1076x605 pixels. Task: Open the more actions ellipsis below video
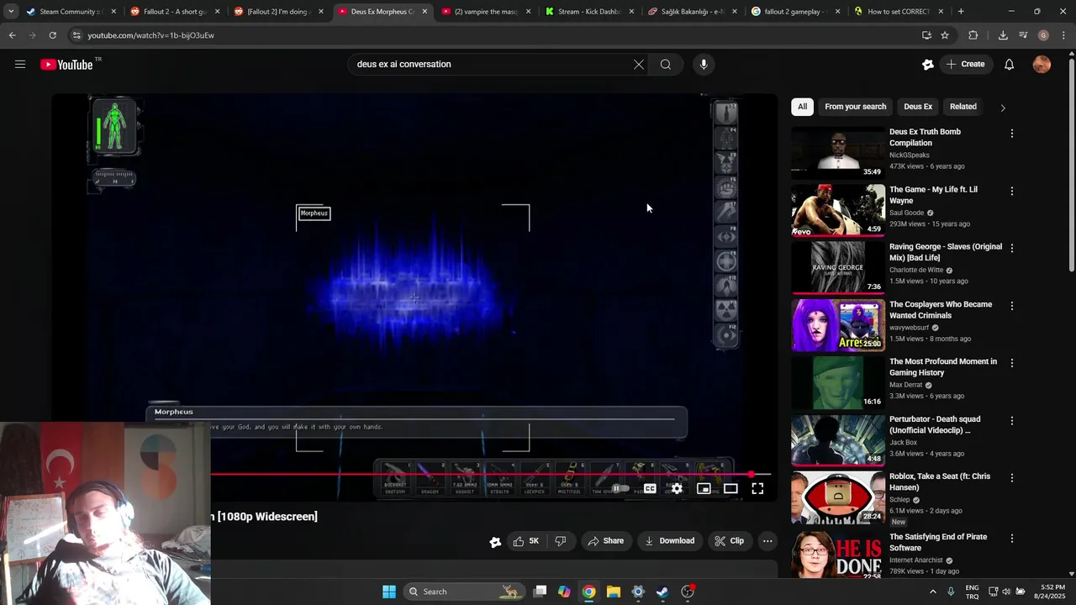(x=767, y=541)
